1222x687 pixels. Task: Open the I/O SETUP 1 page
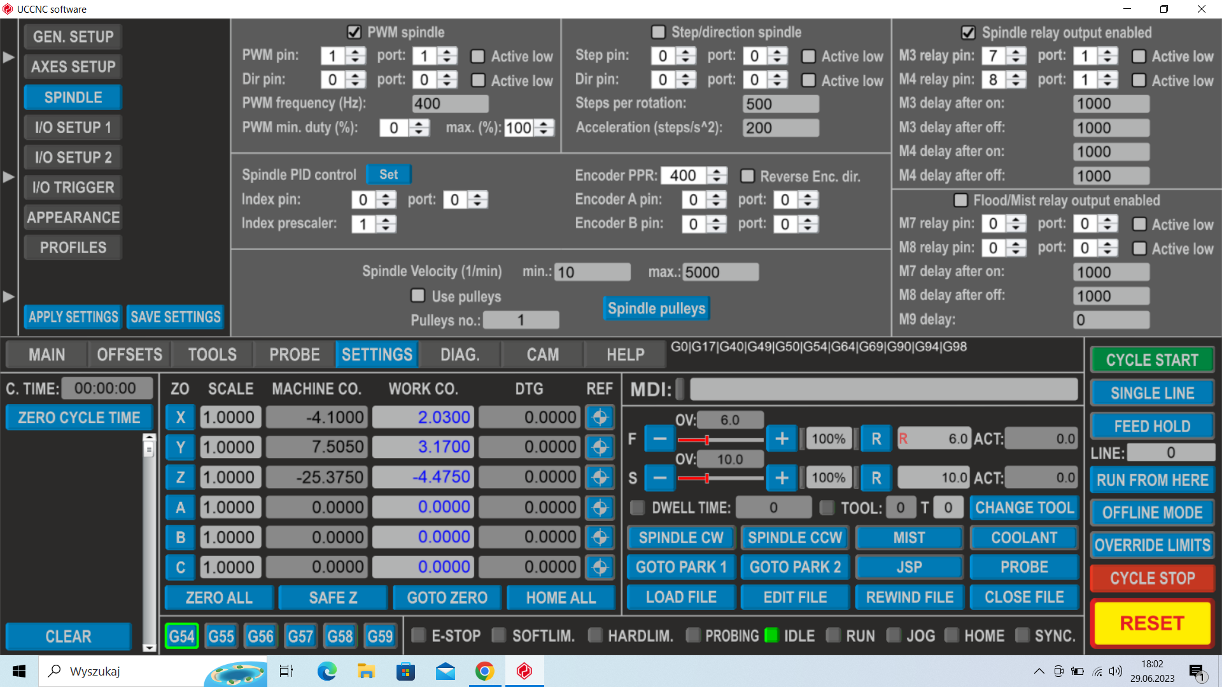(x=73, y=127)
